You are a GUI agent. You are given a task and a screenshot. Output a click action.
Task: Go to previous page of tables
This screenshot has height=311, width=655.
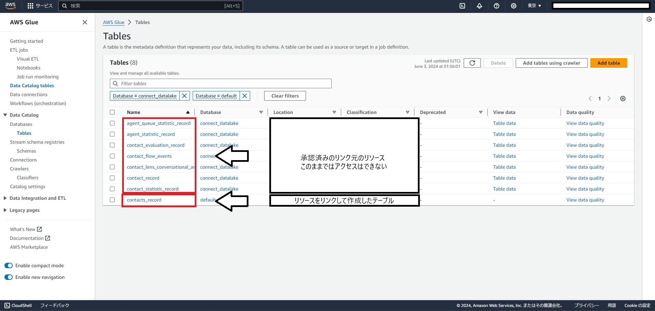coord(590,99)
